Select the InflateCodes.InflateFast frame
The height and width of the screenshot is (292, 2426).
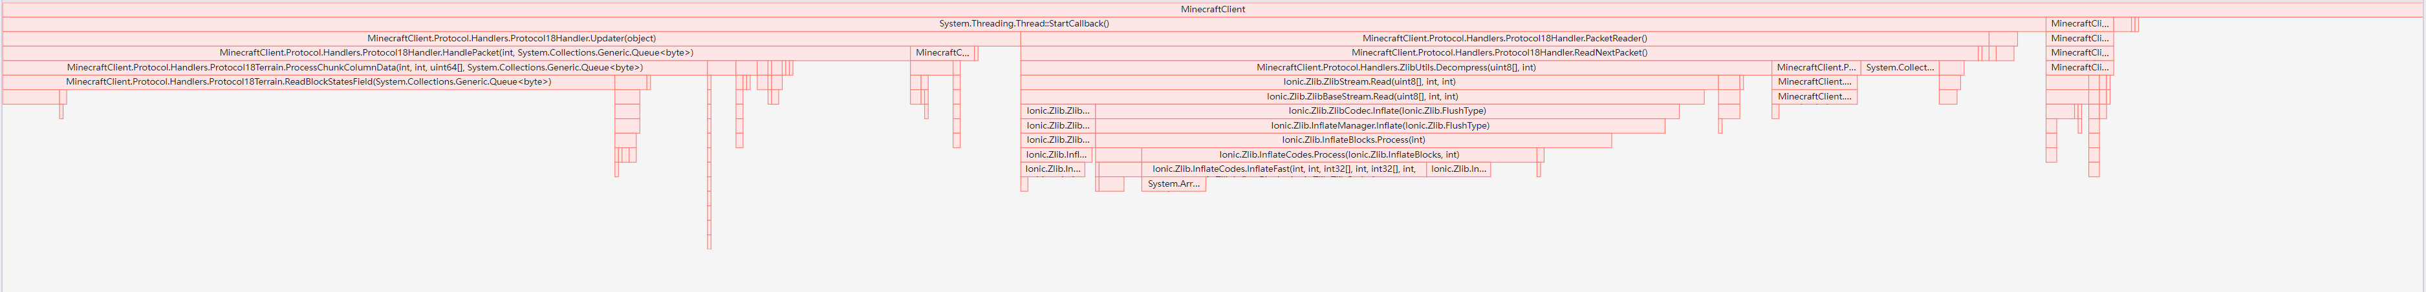coord(1284,169)
